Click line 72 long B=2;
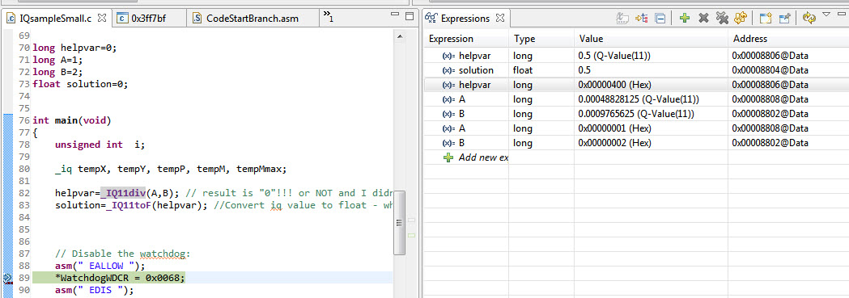The width and height of the screenshot is (849, 298). [x=58, y=72]
